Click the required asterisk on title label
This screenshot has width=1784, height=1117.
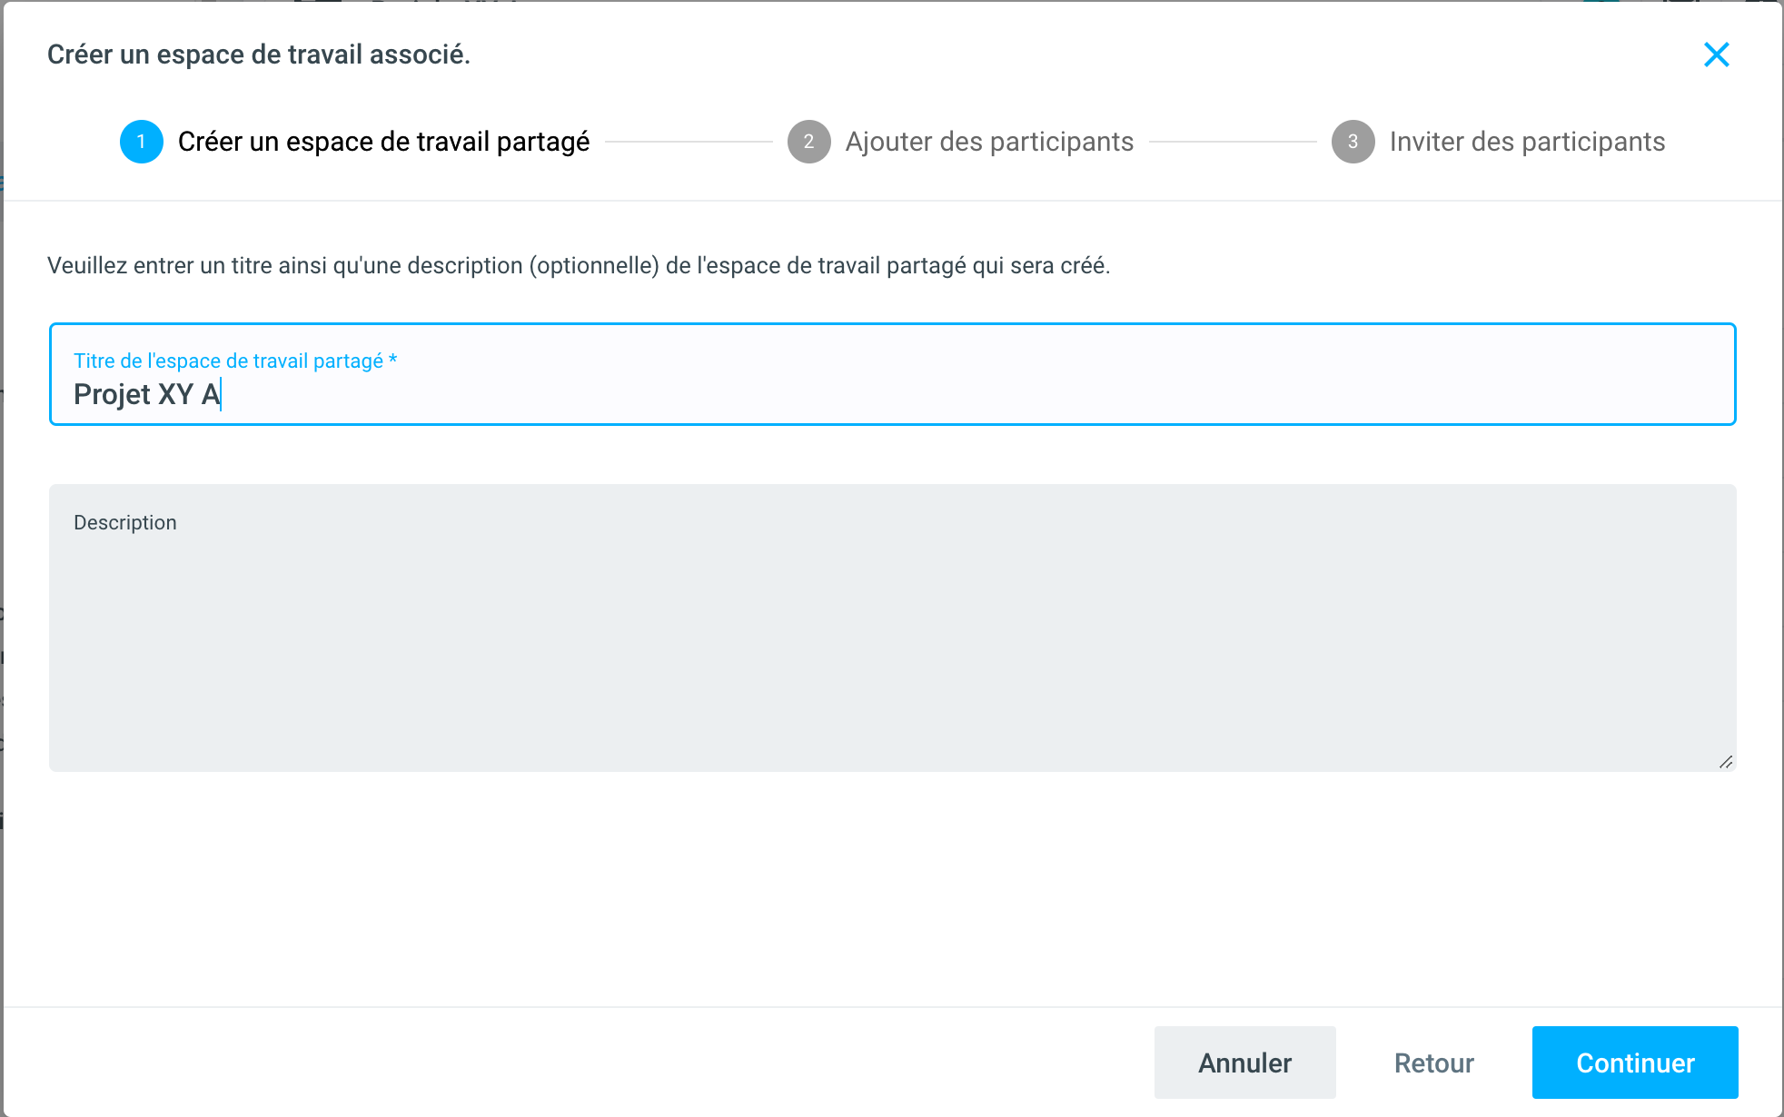(393, 360)
